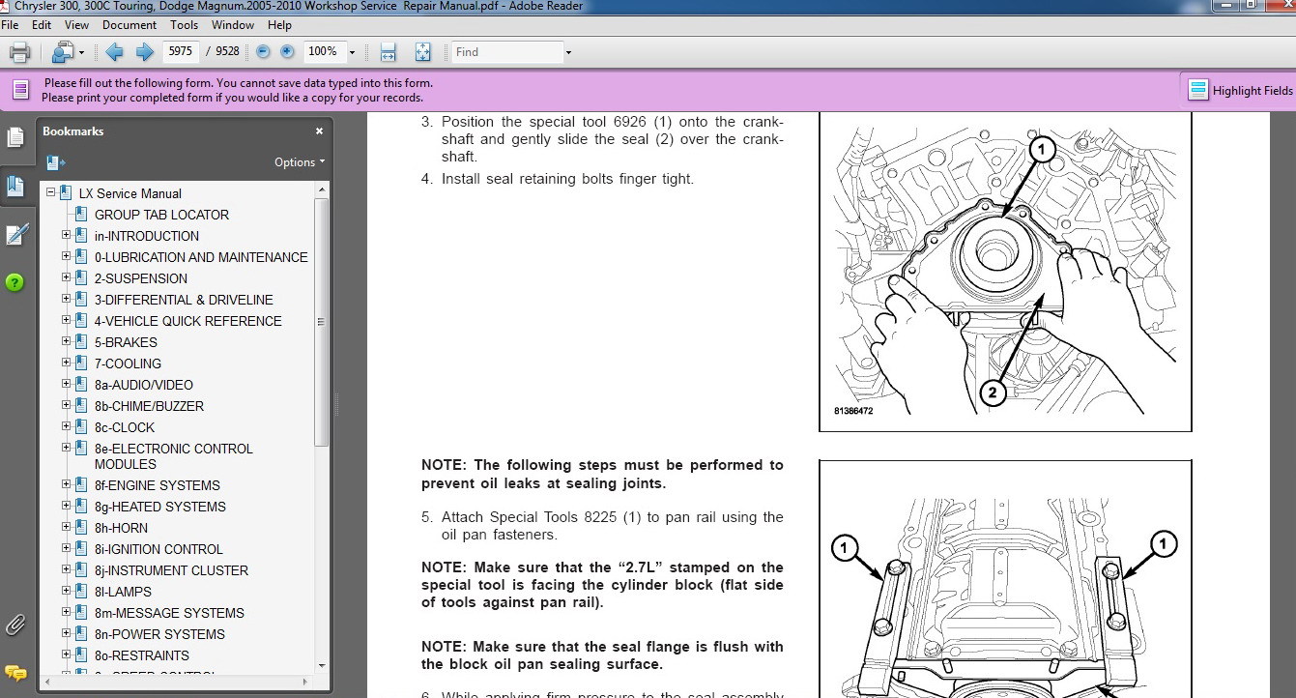The width and height of the screenshot is (1296, 698).
Task: Go to previous page with left arrow
Action: click(x=114, y=52)
